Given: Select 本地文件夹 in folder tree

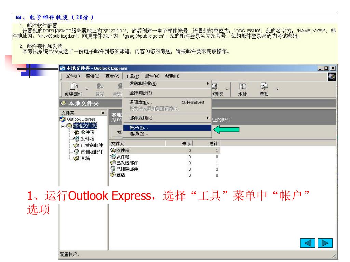Looking at the screenshot, I should point(85,126).
